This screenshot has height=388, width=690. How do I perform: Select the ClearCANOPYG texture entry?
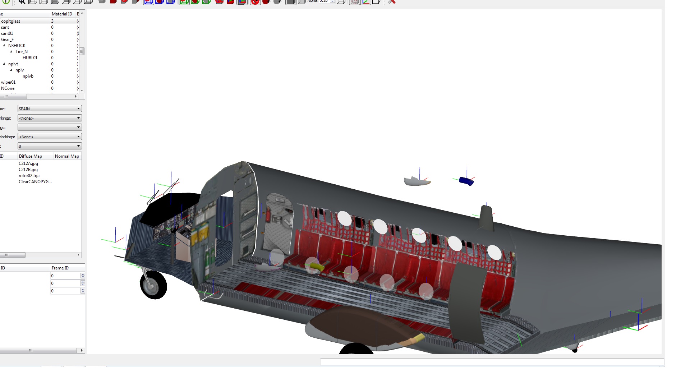[35, 182]
